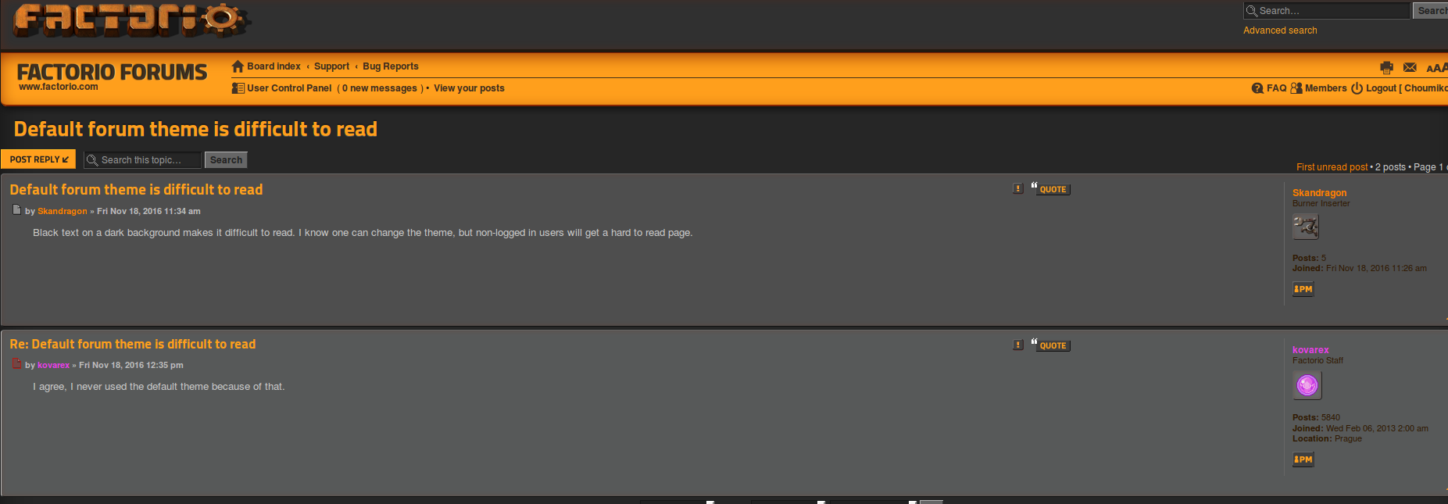Click kovarex's purple avatar image
Screen dimensions: 1448x504
coord(1307,385)
